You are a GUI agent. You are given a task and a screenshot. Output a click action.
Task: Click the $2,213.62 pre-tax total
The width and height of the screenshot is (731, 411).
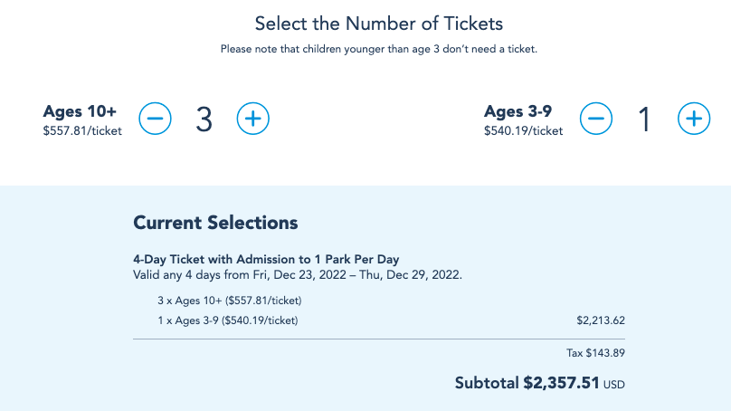[601, 320]
